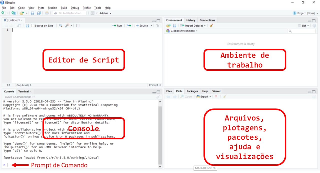The width and height of the screenshot is (320, 173).
Task: Click the Go to file/function field
Action: pyautogui.click(x=69, y=13)
